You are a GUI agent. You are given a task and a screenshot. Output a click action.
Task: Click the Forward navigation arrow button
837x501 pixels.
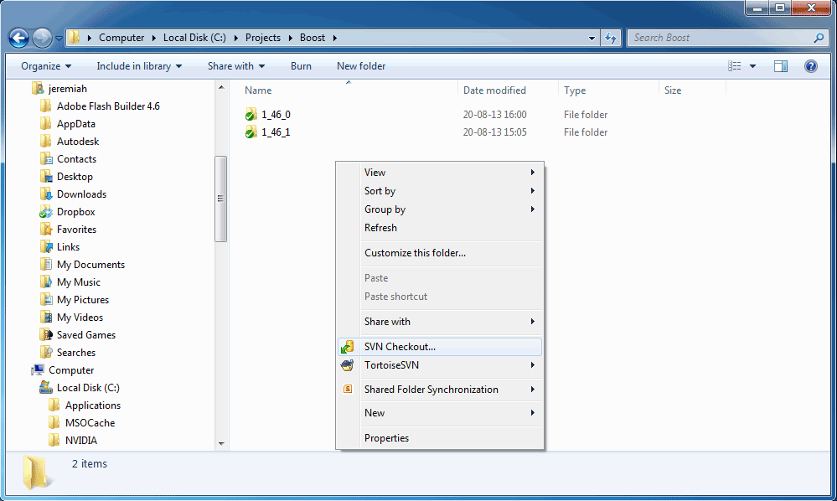click(42, 38)
